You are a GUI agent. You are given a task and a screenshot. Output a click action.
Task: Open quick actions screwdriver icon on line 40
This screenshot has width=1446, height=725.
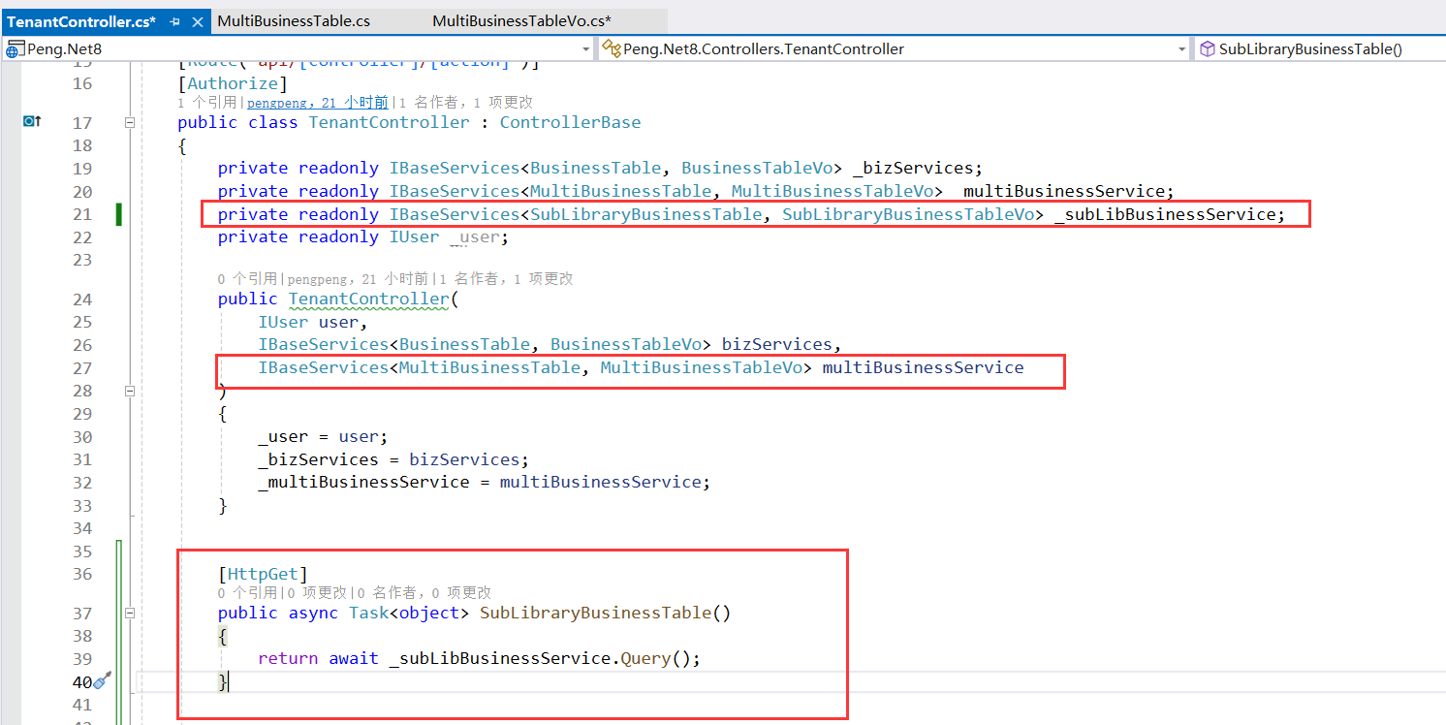[104, 681]
